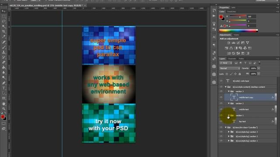Click the red channel value field
Viewport: 280px width, 157px height.
point(252,17)
